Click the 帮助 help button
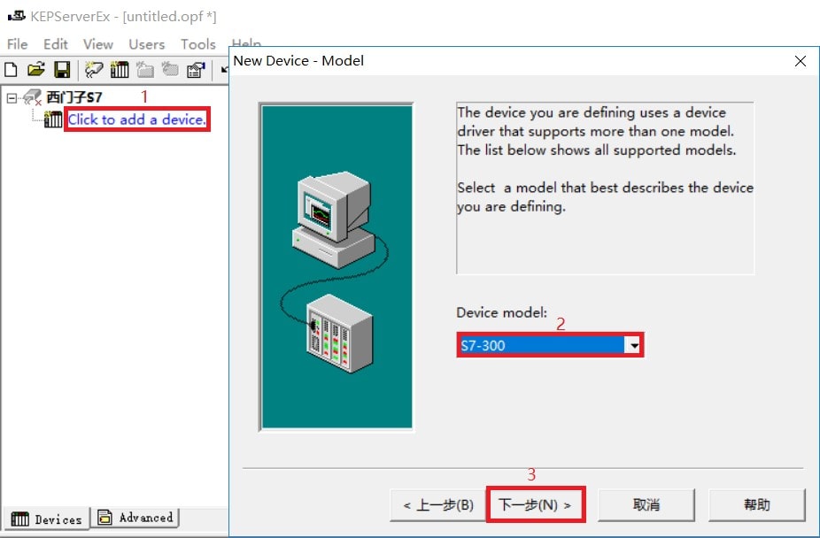The image size is (820, 538). 757,505
